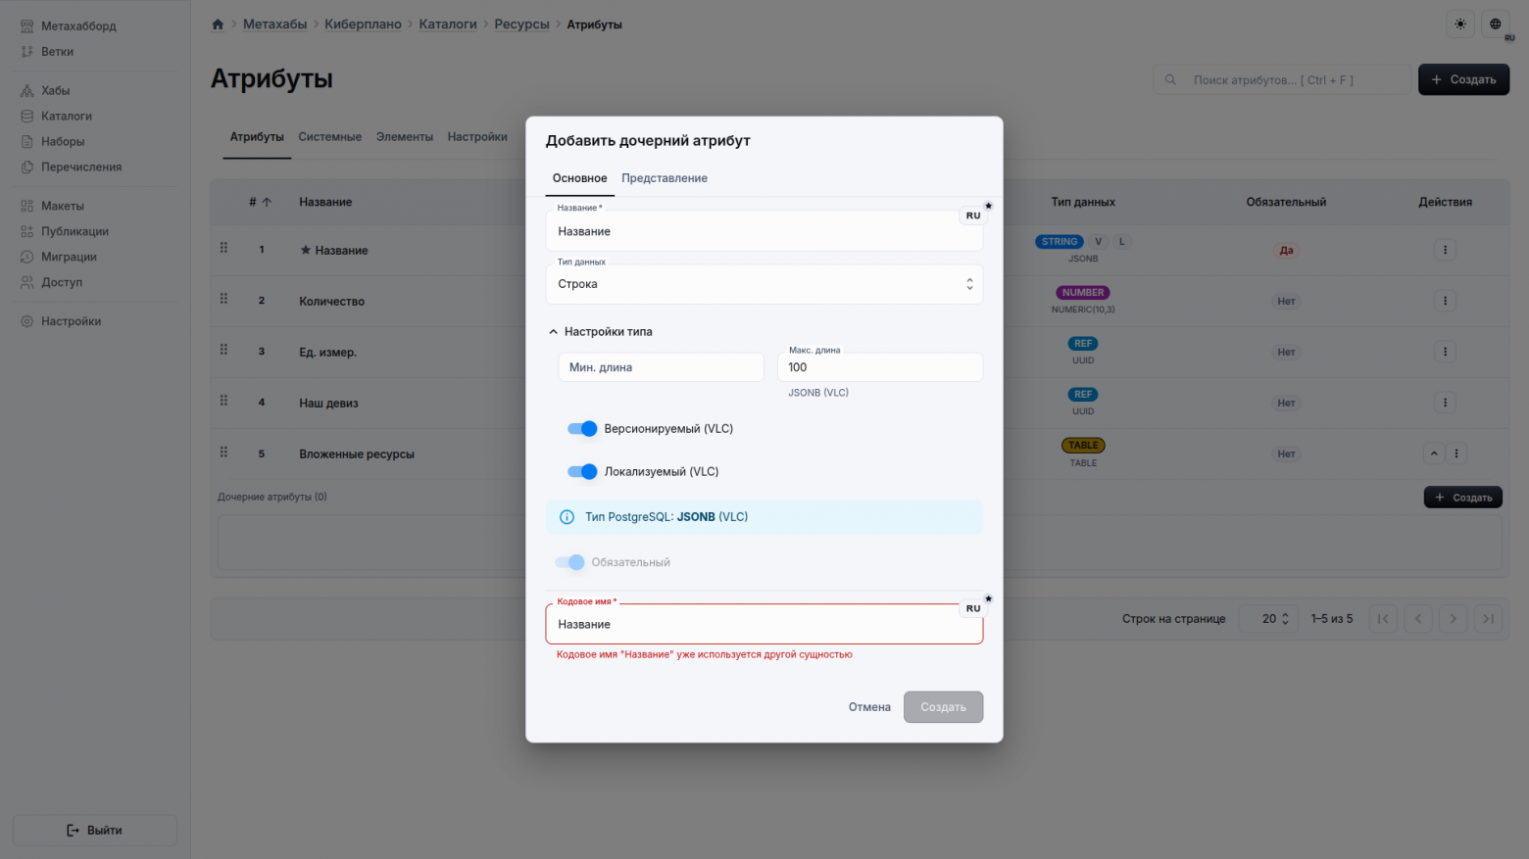Click the Мин. длина input field
1529x859 pixels.
tap(661, 366)
